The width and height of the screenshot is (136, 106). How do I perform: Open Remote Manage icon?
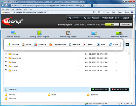point(13,33)
